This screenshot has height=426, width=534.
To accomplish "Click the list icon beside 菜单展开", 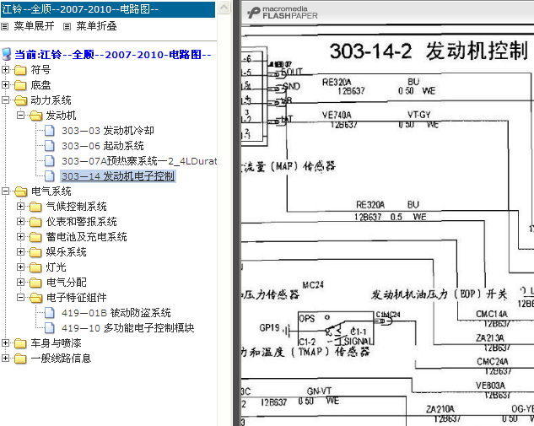I will (x=5, y=26).
